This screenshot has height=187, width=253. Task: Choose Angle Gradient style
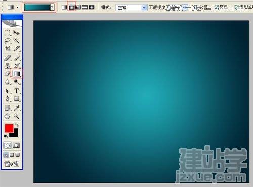point(78,7)
